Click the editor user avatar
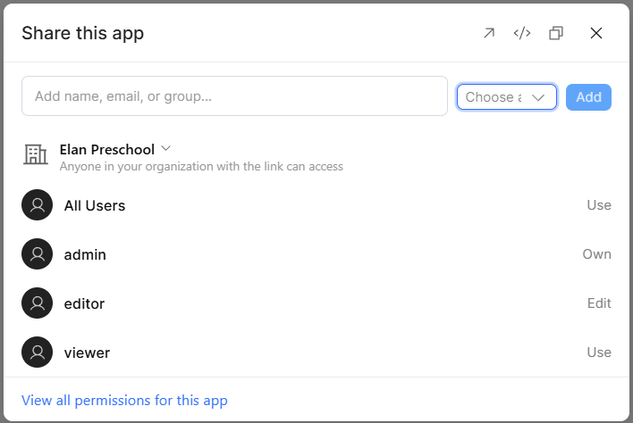Screen dimensions: 633x423 pyautogui.click(x=38, y=303)
